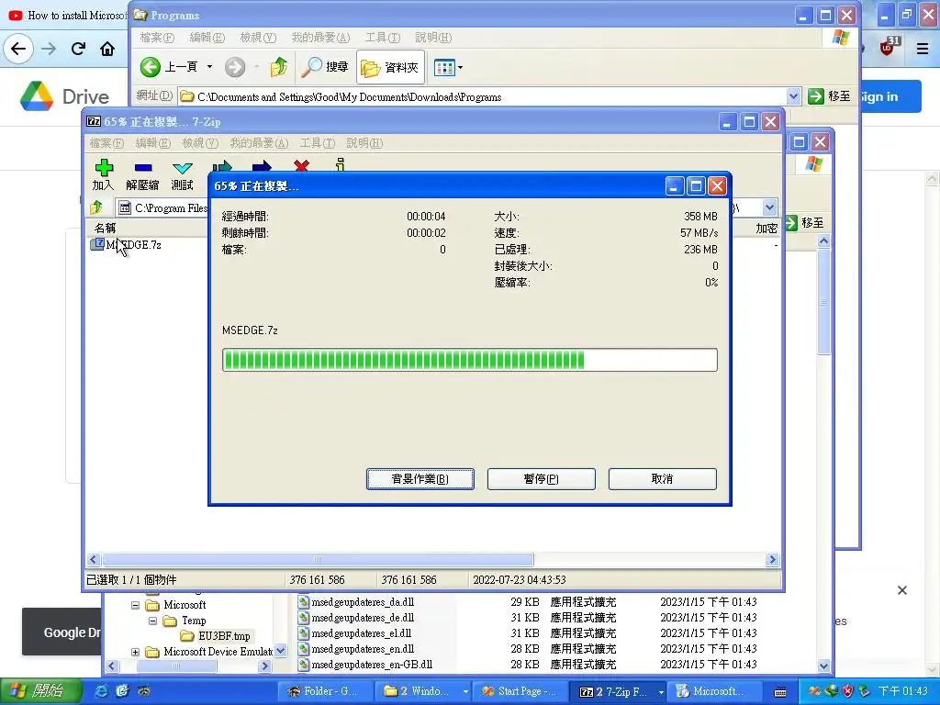Click the 取消 Cancel button

click(663, 479)
